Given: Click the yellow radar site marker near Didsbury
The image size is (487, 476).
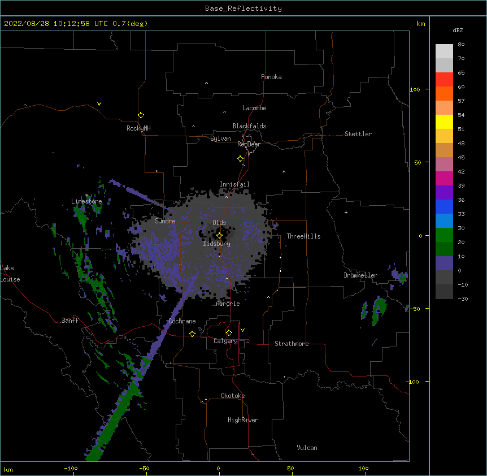Looking at the screenshot, I should [219, 236].
